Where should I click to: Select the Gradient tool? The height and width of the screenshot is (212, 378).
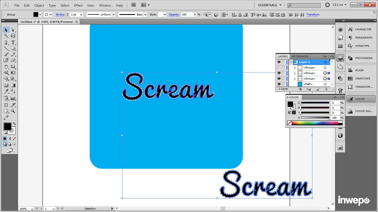tap(13, 85)
